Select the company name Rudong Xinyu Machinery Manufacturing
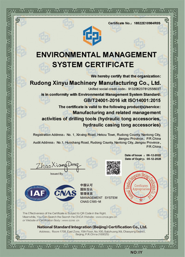The height and width of the screenshot is (257, 185). click(x=95, y=83)
